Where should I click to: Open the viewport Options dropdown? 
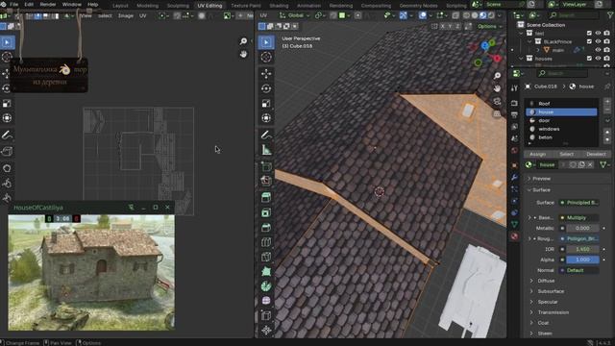click(x=489, y=26)
